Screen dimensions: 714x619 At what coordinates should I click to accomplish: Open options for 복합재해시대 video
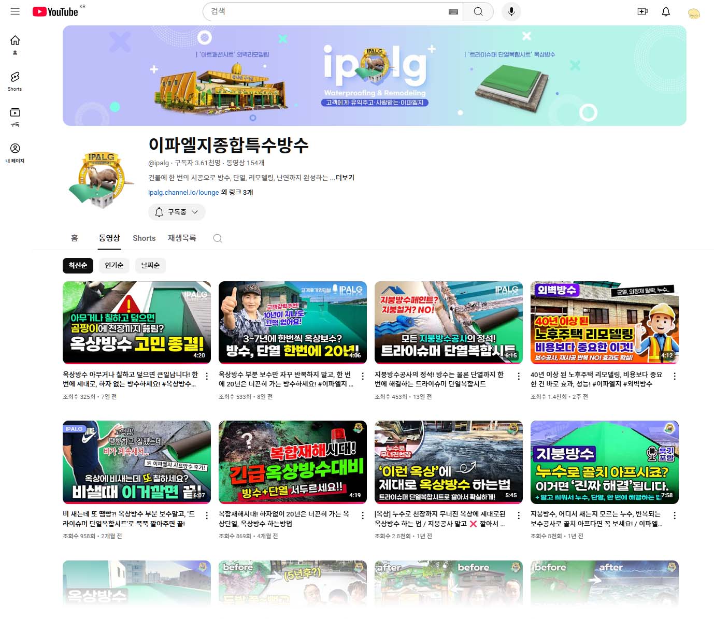click(363, 516)
